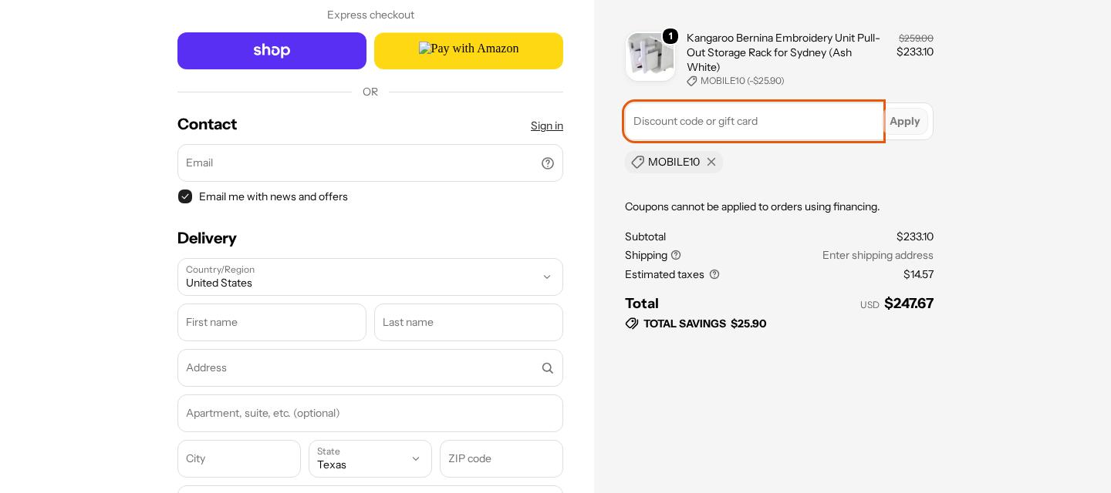1111x493 pixels.
Task: Uncheck Email me with news and offers
Action: (185, 196)
